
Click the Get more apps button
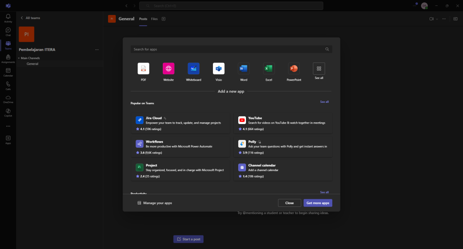[318, 203]
